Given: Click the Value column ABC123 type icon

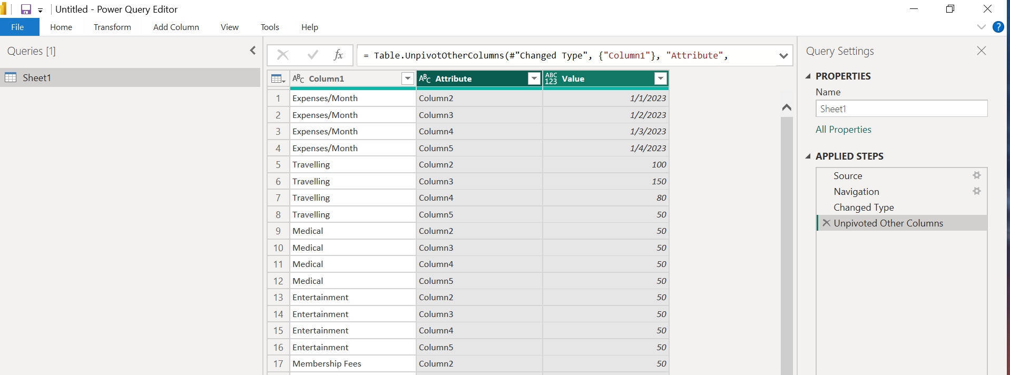Looking at the screenshot, I should (551, 78).
